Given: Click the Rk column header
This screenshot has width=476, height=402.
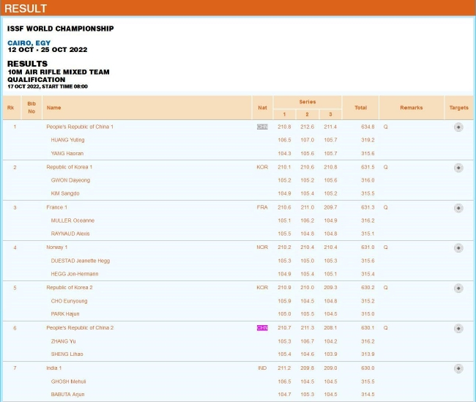Looking at the screenshot, I should coord(11,108).
